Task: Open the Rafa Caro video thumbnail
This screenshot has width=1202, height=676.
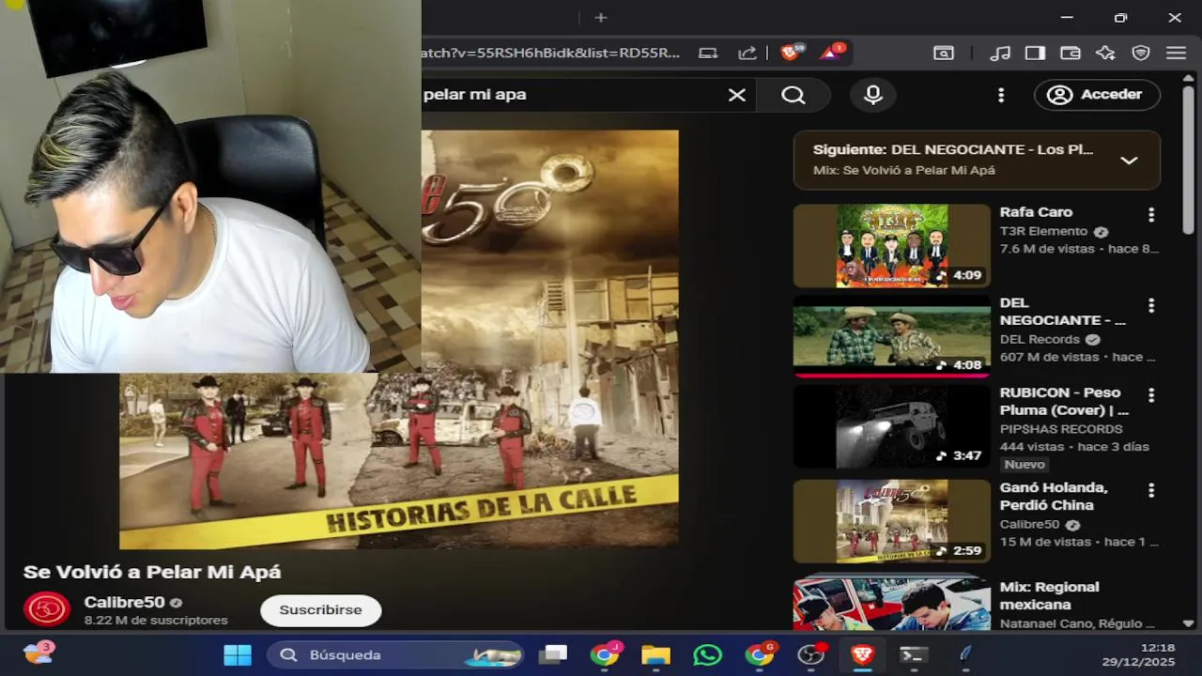Action: point(892,246)
